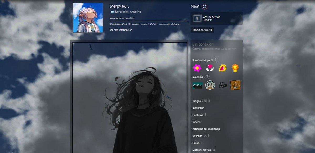Open Reseñas 23 link

tap(201, 135)
